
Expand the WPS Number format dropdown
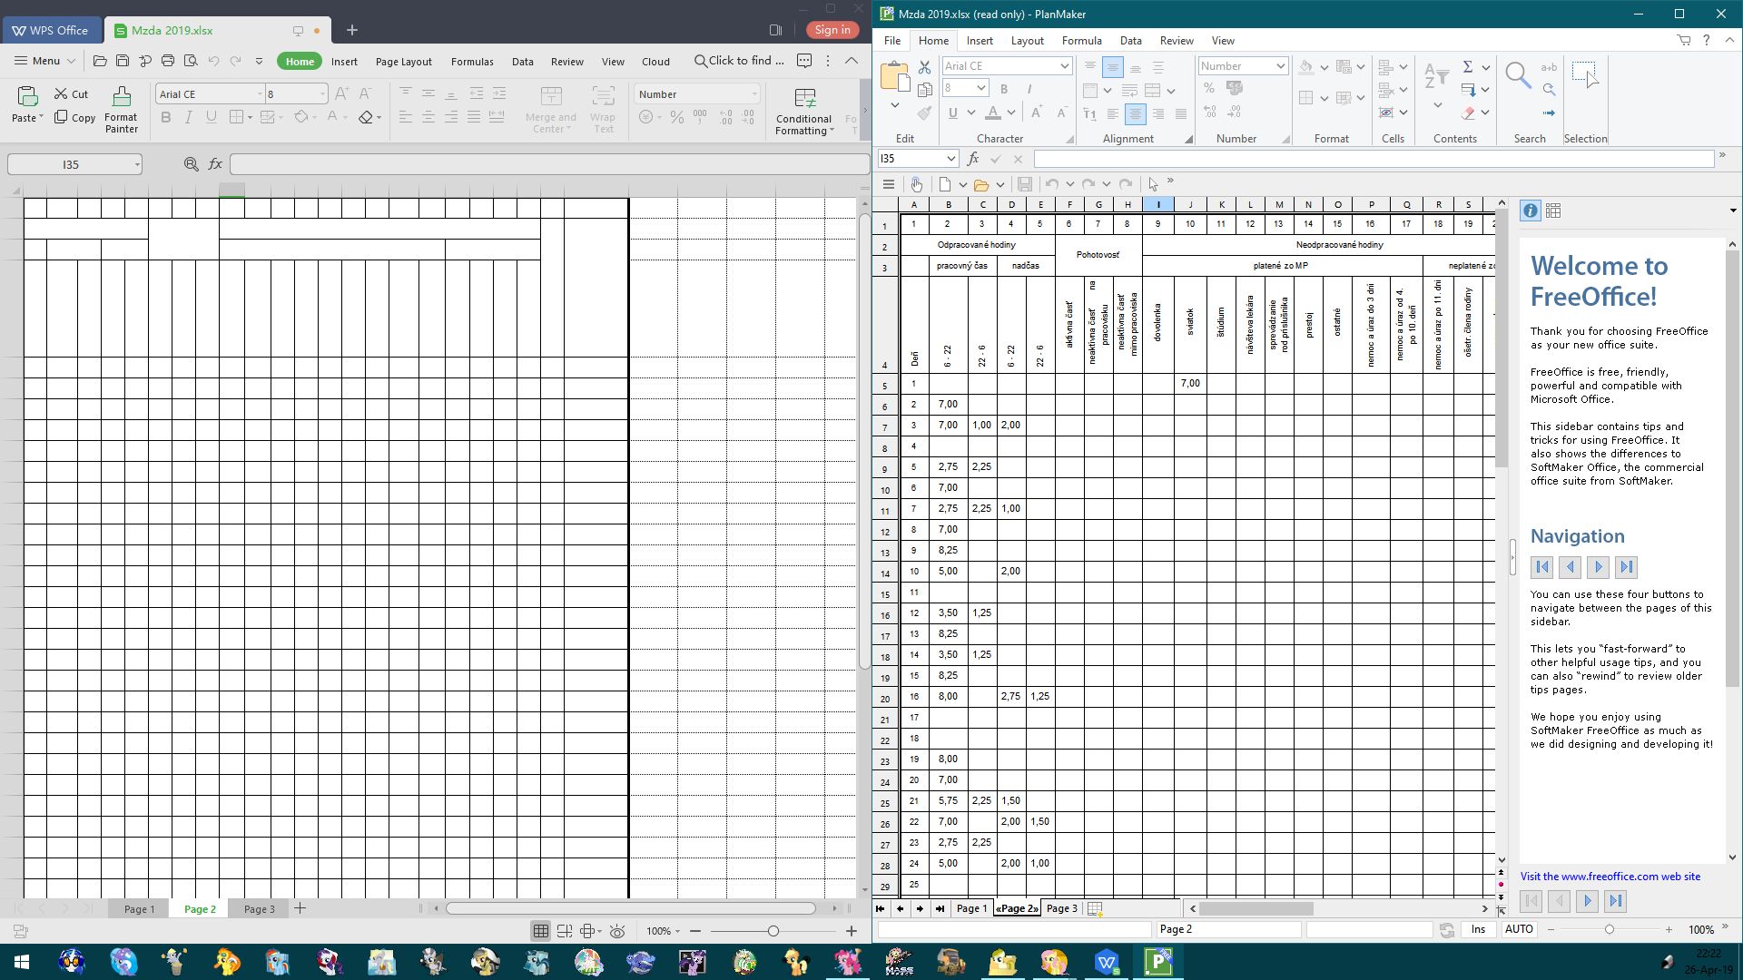click(753, 94)
